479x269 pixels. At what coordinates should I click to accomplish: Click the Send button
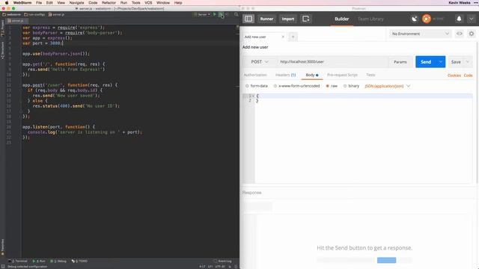point(426,62)
